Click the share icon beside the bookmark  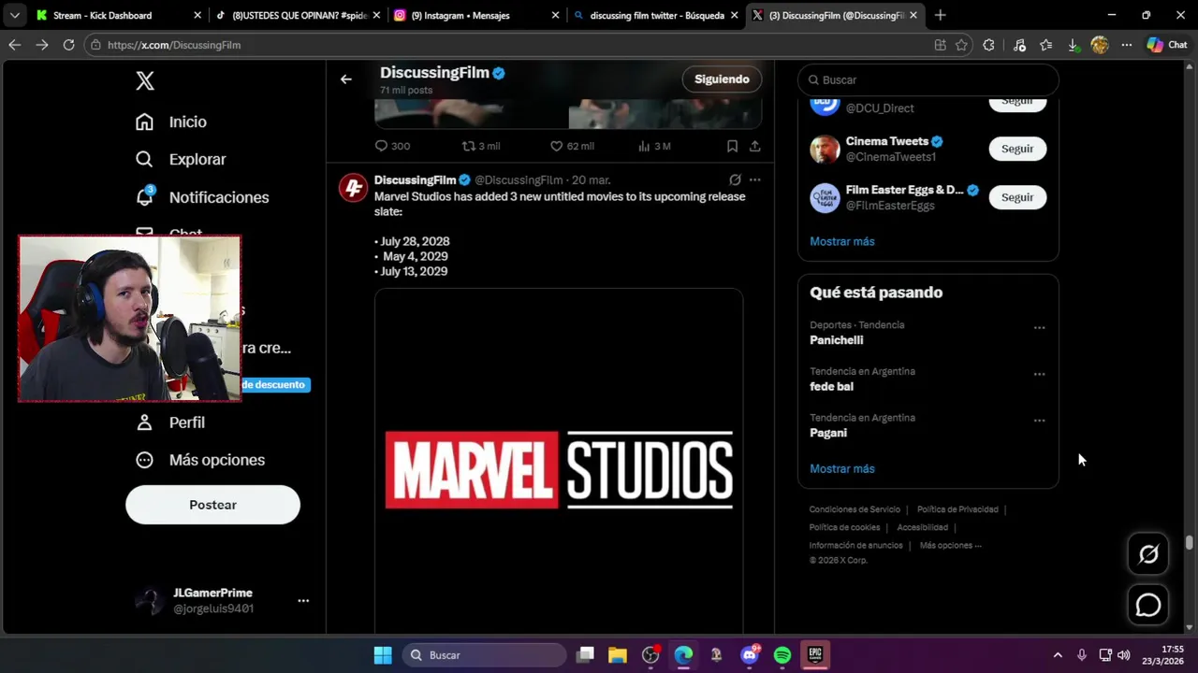754,146
